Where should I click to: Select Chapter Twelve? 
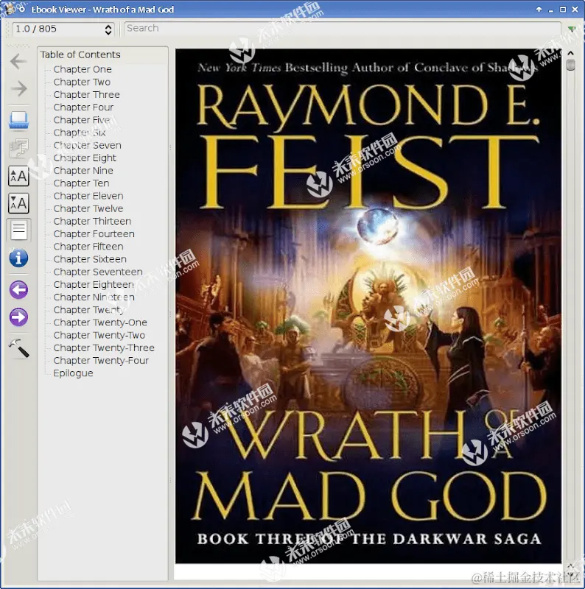tap(88, 208)
